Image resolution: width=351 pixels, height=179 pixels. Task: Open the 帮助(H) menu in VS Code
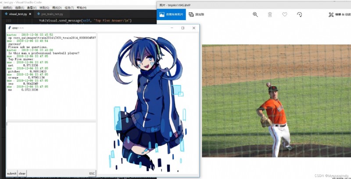[82, 7]
